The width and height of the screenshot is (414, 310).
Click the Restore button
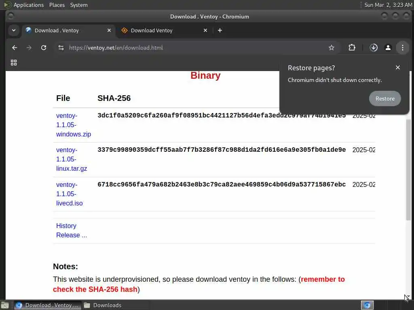coord(385,98)
